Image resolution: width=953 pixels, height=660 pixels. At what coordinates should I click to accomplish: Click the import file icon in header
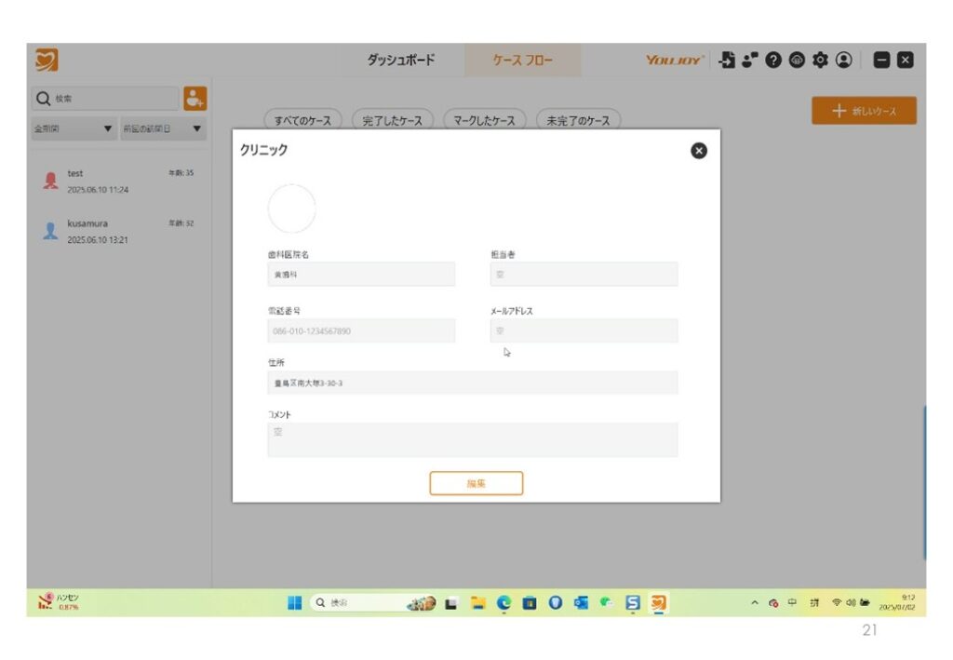coord(728,61)
